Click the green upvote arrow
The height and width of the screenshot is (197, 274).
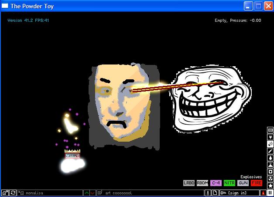(87, 193)
